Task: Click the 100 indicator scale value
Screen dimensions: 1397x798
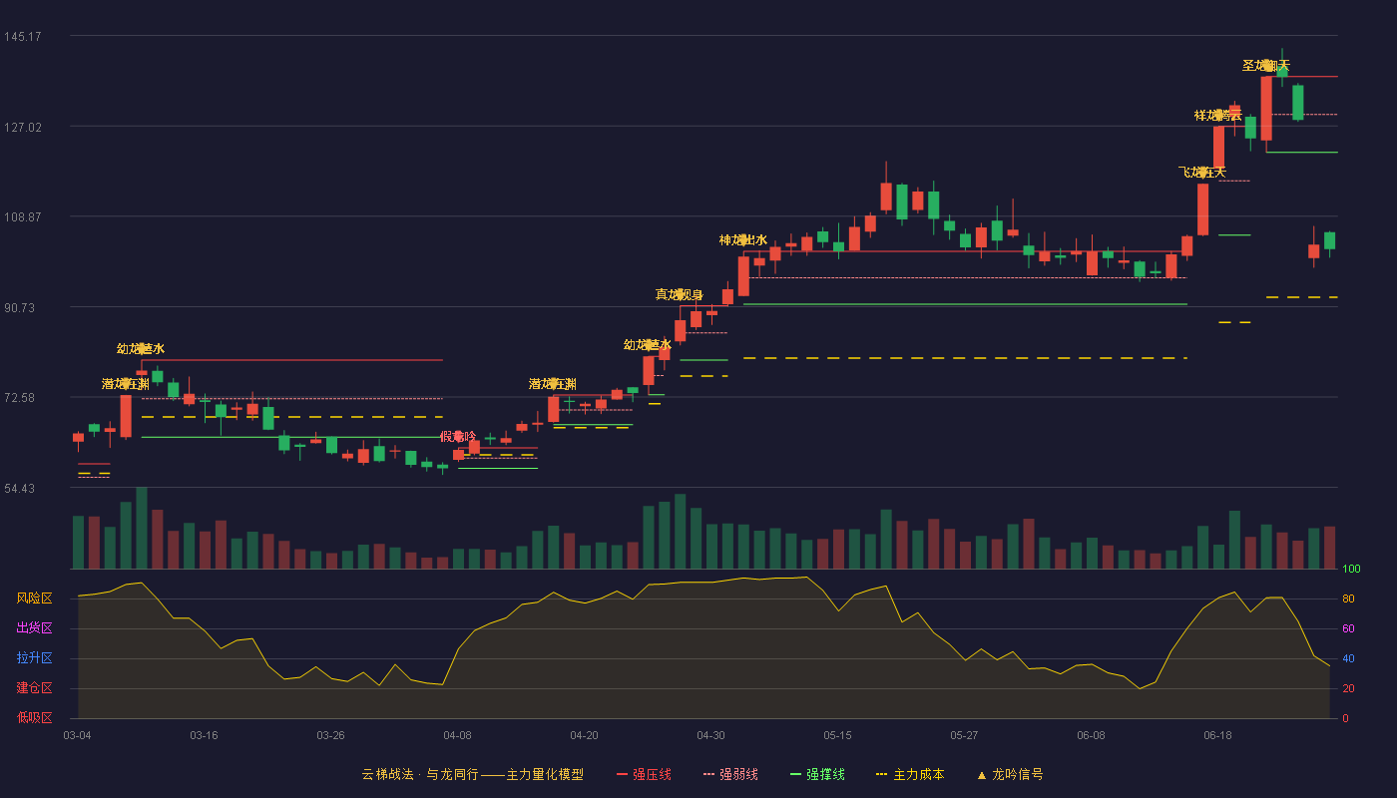Action: [x=1351, y=570]
